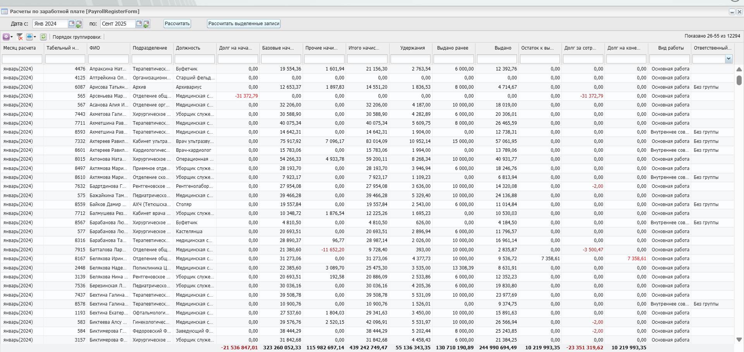Click filter box under Должность column
Image resolution: width=744 pixels, height=352 pixels.
coord(195,59)
